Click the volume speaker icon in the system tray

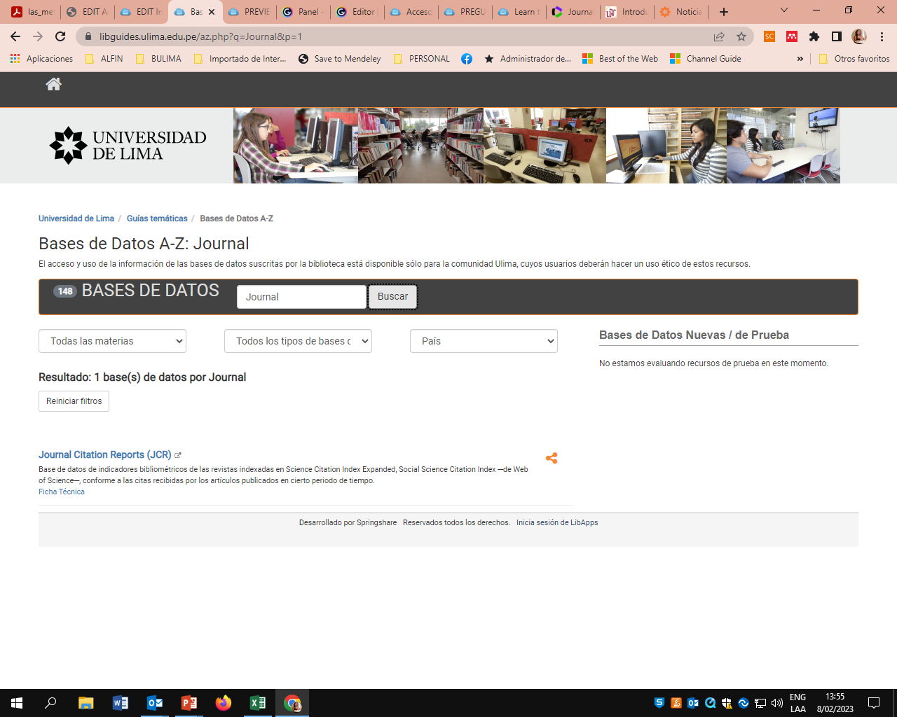(x=776, y=703)
